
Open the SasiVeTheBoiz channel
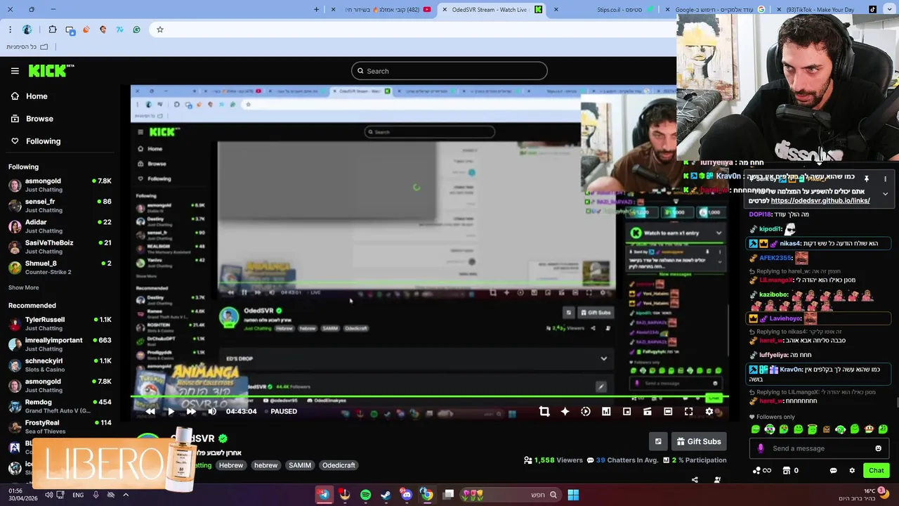(x=60, y=247)
